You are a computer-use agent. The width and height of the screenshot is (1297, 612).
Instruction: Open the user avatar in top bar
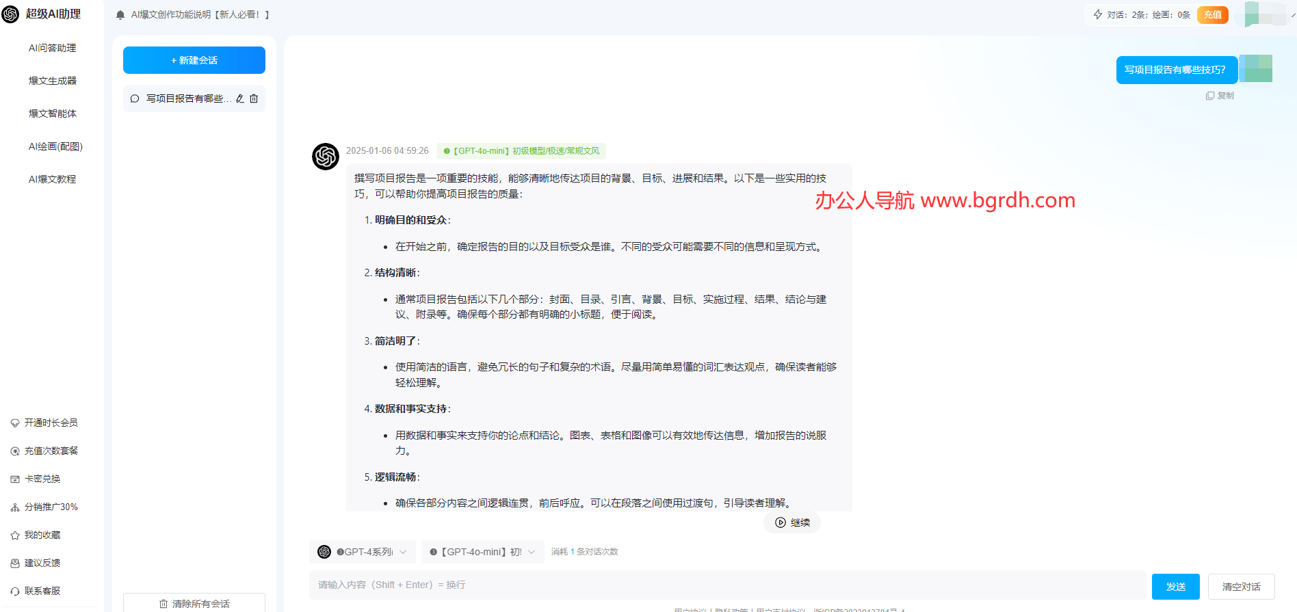[1264, 14]
